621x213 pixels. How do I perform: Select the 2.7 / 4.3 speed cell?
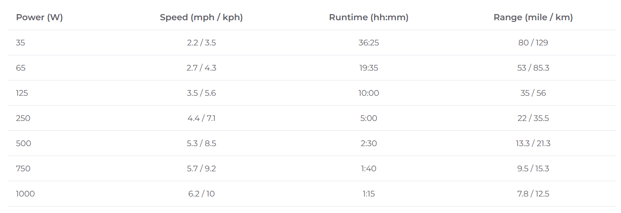[201, 68]
